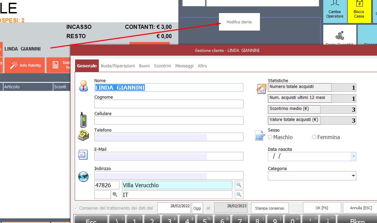Viewport: 377px width, 223px height.
Task: Open the Scontrini tab
Action: (x=163, y=66)
